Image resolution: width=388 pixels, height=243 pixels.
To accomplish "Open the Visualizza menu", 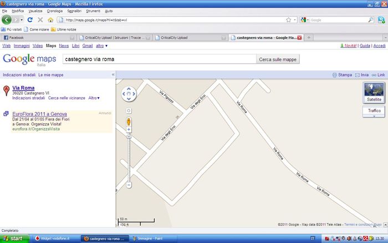I will click(35, 11).
